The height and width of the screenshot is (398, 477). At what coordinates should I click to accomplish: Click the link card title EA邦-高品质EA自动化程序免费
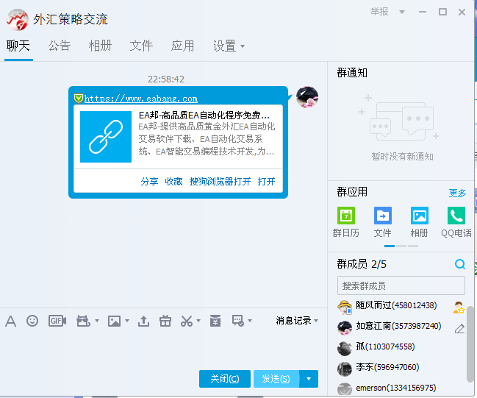pos(204,115)
